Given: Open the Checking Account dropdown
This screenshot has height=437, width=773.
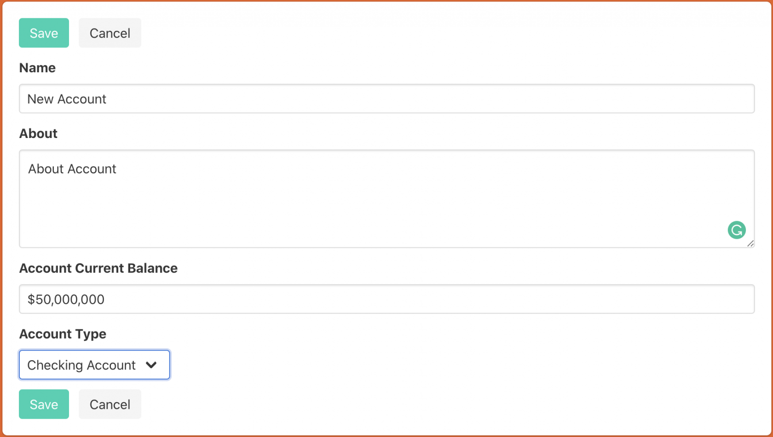Looking at the screenshot, I should (94, 365).
